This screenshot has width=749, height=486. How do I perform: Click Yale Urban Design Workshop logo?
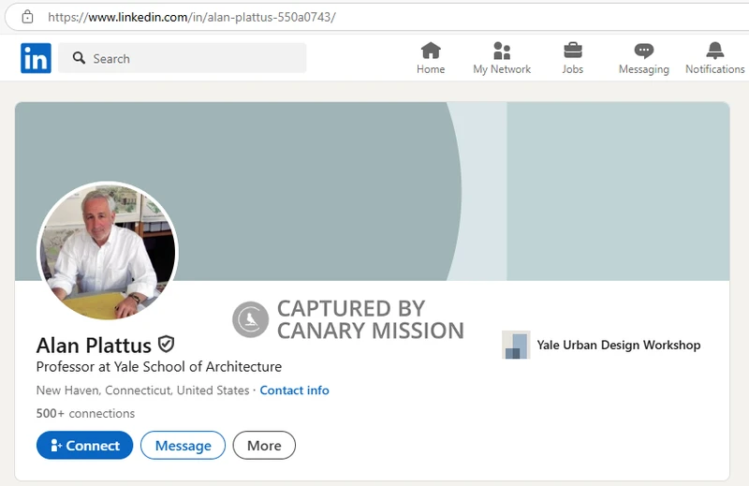click(516, 345)
